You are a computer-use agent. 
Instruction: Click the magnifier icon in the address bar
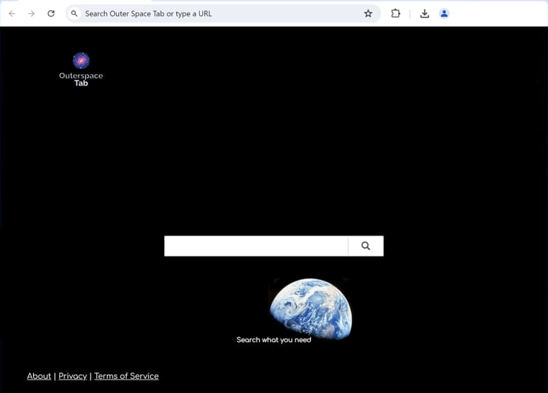74,13
